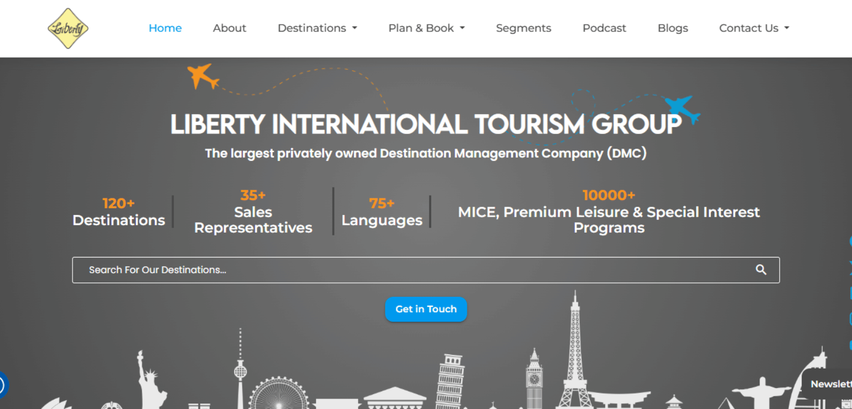Click the orange airplane graphic
Image resolution: width=852 pixels, height=409 pixels.
pos(203,76)
